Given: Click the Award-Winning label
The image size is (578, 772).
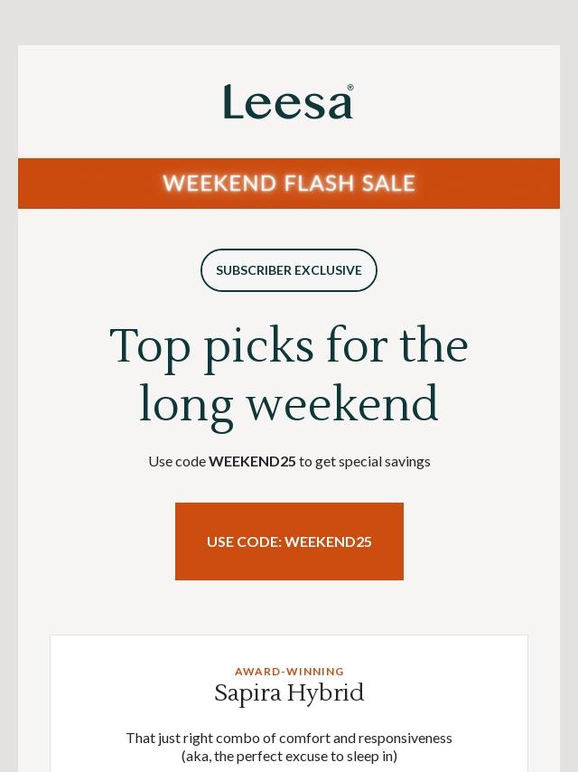Looking at the screenshot, I should click(289, 672).
